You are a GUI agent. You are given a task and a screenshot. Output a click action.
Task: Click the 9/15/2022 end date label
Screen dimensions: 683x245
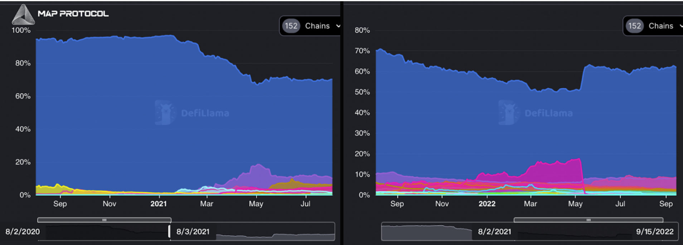[x=655, y=232]
